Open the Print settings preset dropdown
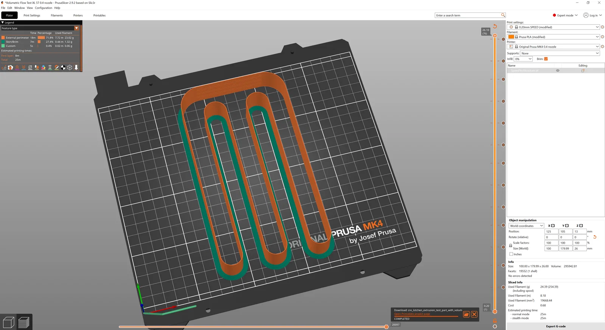This screenshot has width=605, height=330. click(x=554, y=27)
